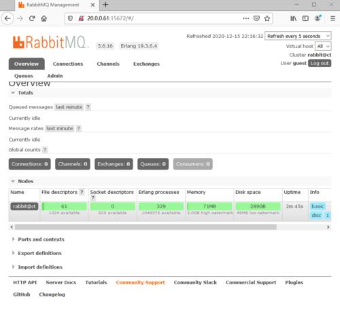This screenshot has width=340, height=310.
Task: Click the browser back arrow
Action: (7, 18)
